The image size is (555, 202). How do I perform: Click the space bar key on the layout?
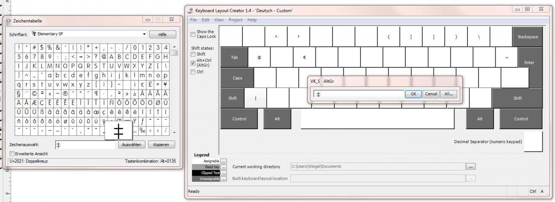click(377, 118)
